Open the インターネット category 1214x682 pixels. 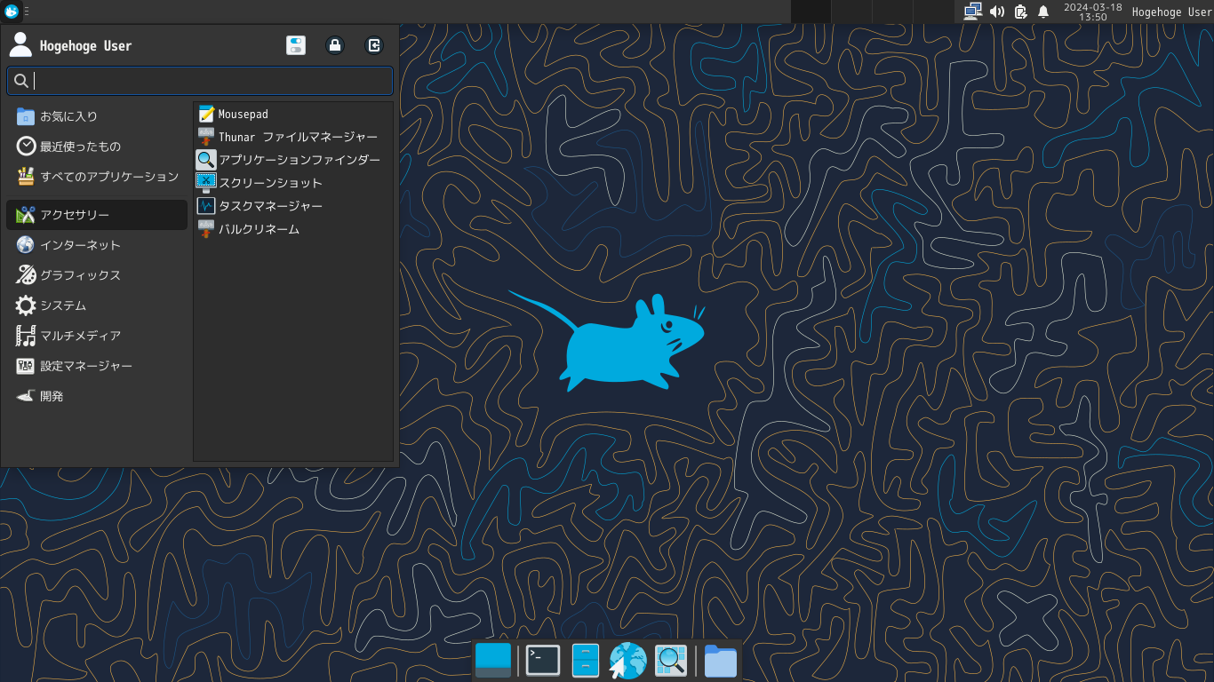(97, 245)
